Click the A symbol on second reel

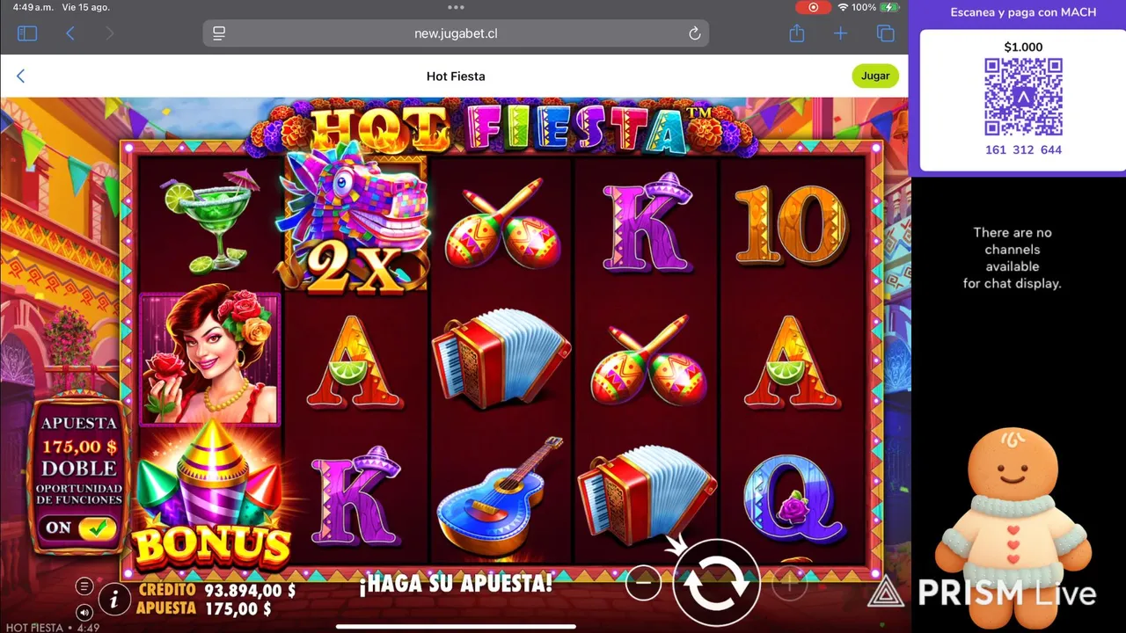tap(354, 360)
